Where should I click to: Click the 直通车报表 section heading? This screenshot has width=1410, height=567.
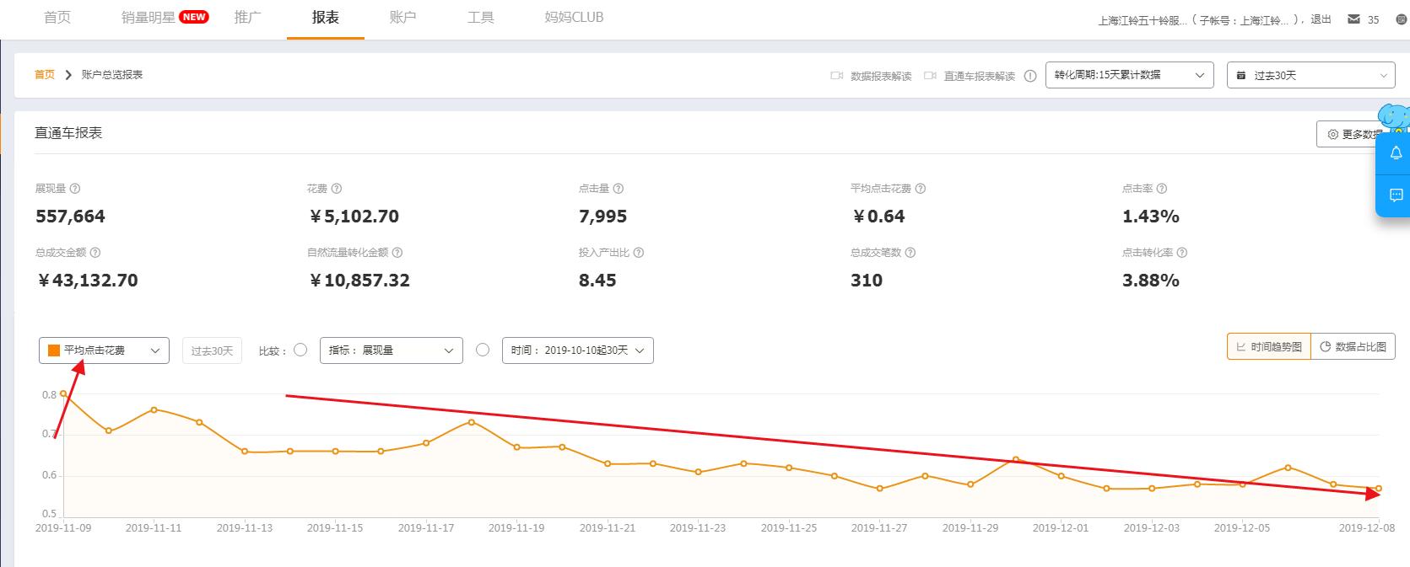[x=68, y=133]
